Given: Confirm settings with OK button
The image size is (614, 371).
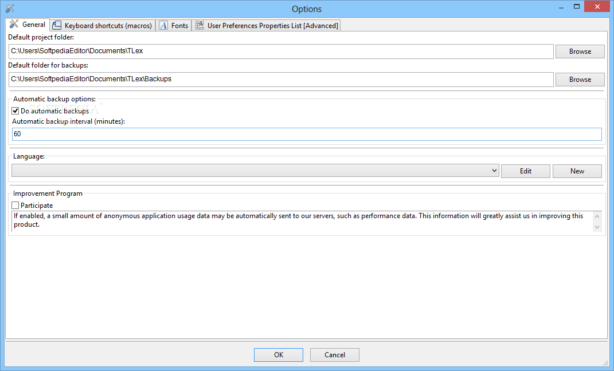Looking at the screenshot, I should click(x=279, y=355).
